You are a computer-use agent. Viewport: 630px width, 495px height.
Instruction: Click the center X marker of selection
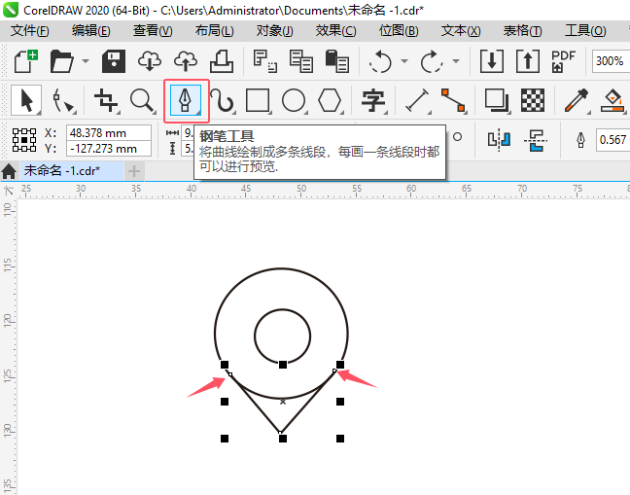[x=283, y=402]
